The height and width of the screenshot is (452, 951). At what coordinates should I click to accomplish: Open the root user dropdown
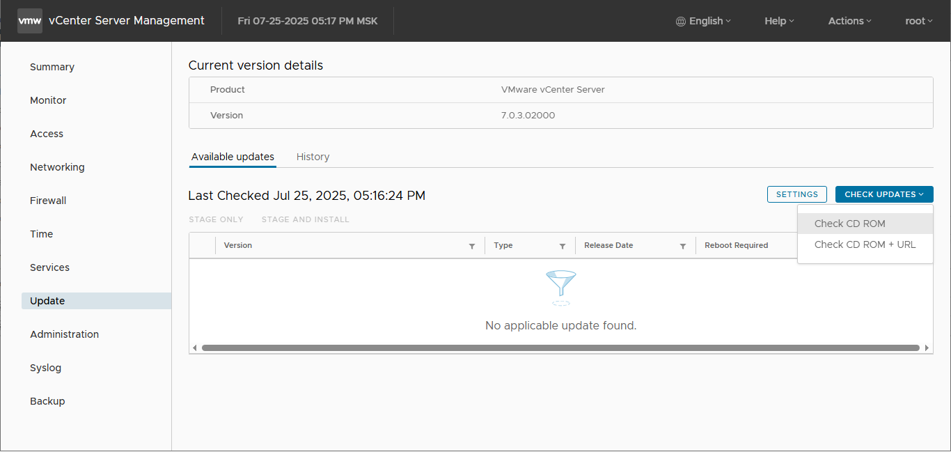pos(919,21)
